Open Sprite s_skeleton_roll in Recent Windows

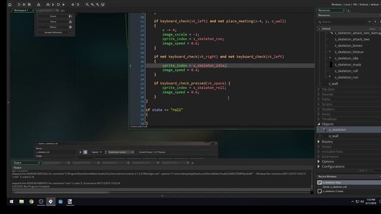tap(335, 187)
